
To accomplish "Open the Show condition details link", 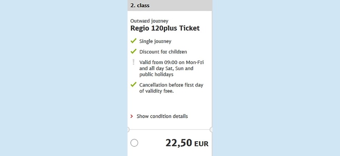I will (x=162, y=116).
